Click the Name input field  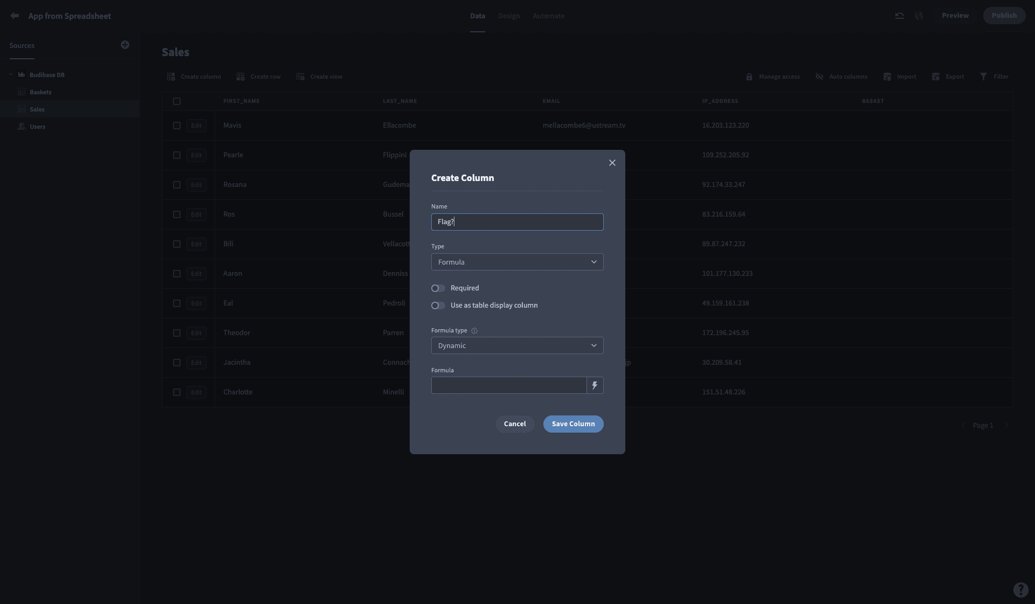point(517,222)
